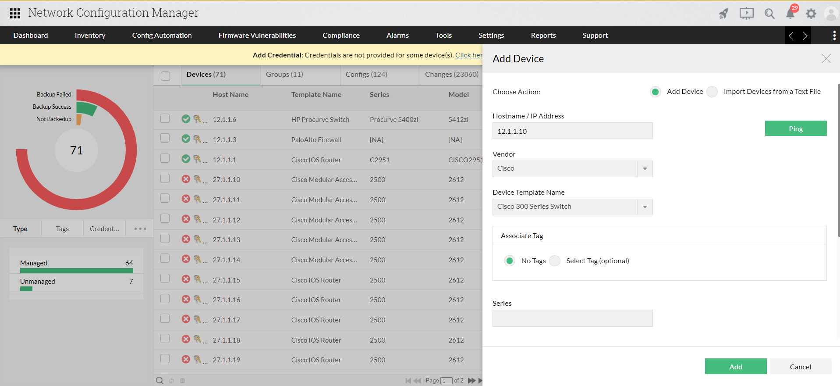Open more chart options three-dot tab
Image resolution: width=840 pixels, height=386 pixels.
pyautogui.click(x=140, y=229)
